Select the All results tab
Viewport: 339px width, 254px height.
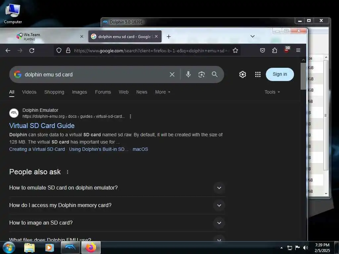[12, 92]
